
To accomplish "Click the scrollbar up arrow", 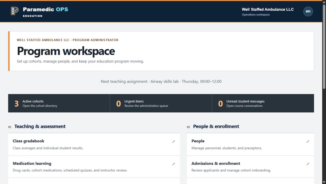I will coord(324,2).
